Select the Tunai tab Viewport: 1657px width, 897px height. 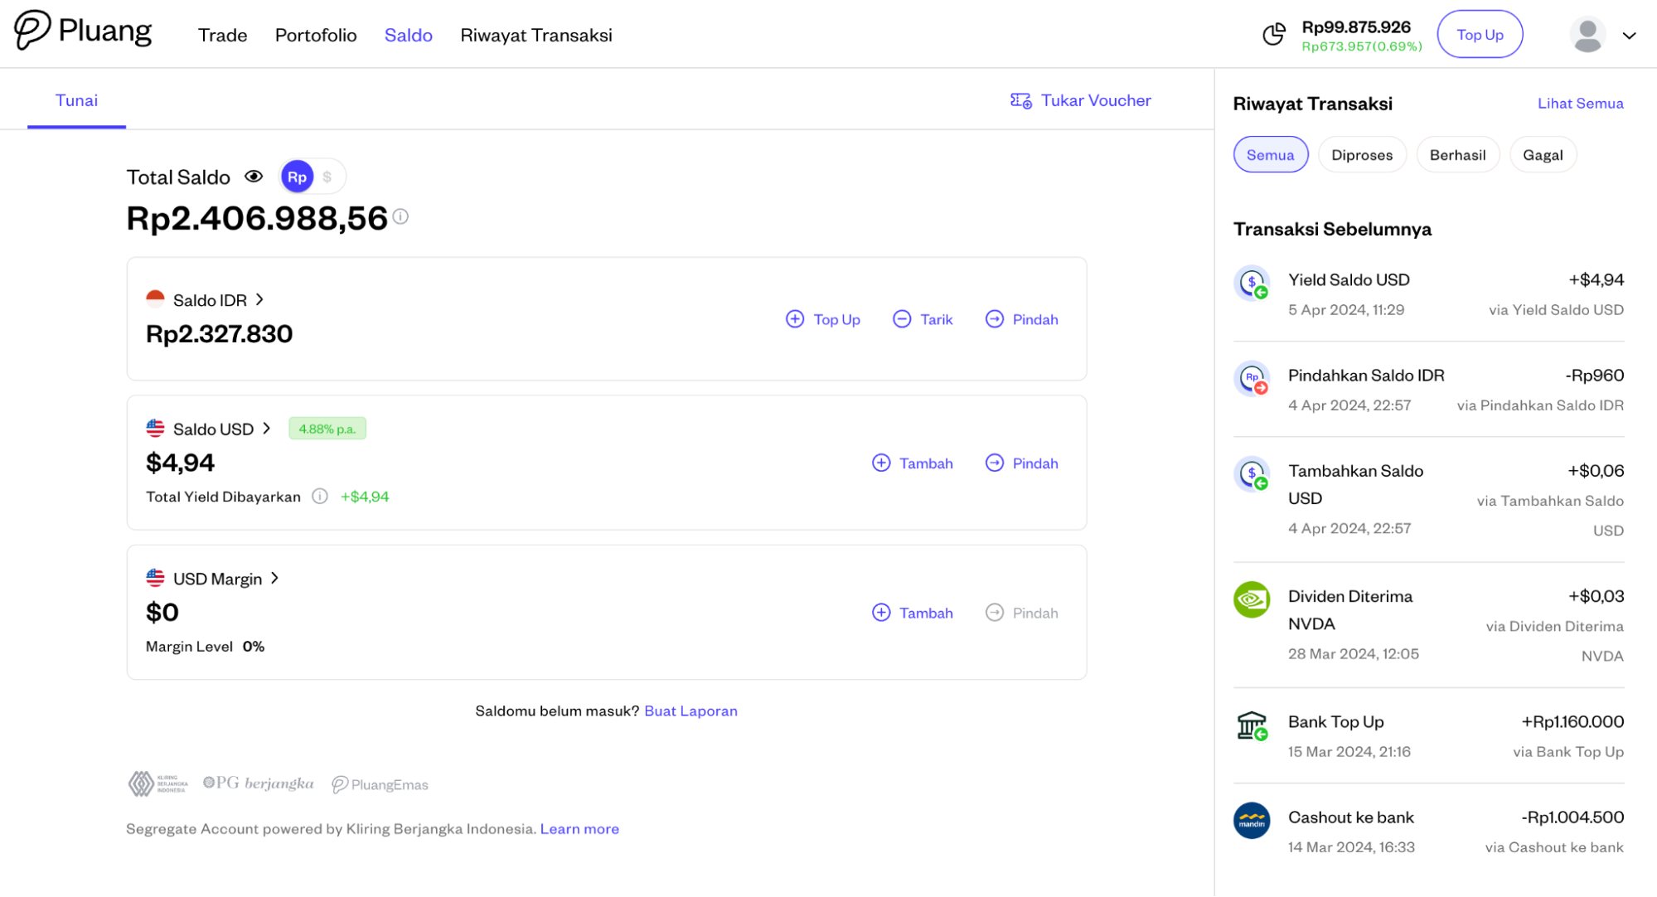tap(76, 100)
